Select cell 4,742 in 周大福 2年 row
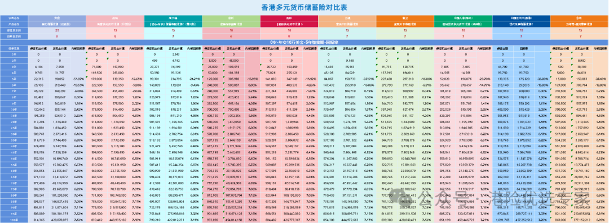The width and height of the screenshot is (609, 223). click(175, 61)
